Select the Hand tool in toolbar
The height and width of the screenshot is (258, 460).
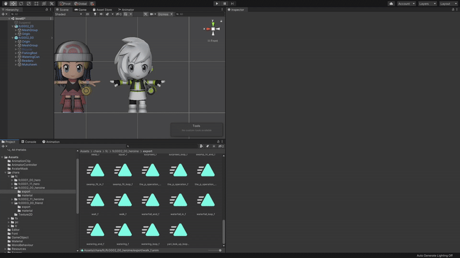click(x=5, y=3)
